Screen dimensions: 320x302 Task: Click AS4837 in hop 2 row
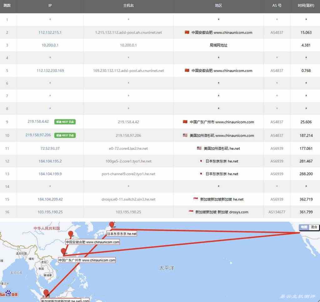277,33
